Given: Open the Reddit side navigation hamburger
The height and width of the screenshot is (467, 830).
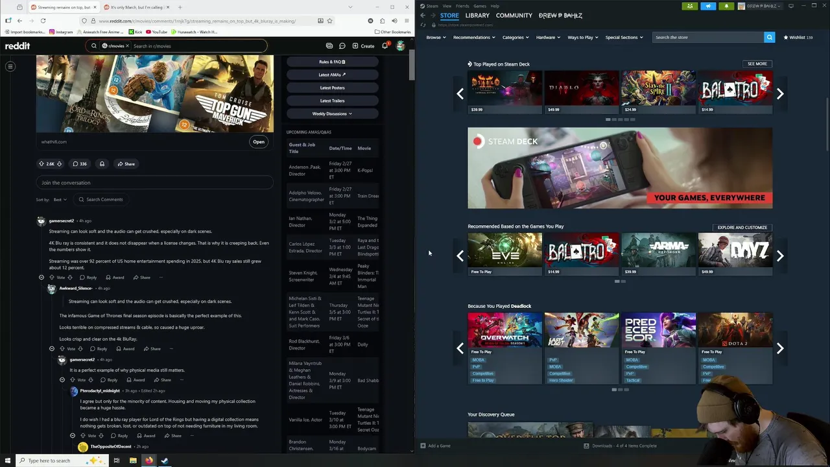Looking at the screenshot, I should point(10,66).
